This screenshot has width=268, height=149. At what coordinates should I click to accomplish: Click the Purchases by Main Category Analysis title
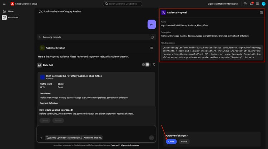pyautogui.click(x=63, y=11)
